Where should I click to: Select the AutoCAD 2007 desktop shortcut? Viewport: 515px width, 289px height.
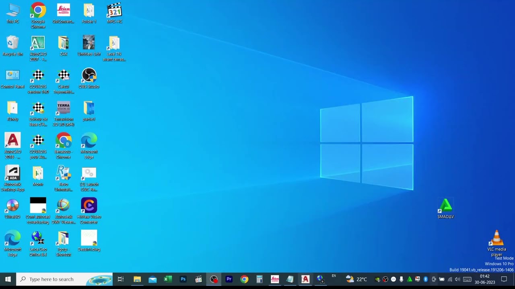tap(38, 49)
